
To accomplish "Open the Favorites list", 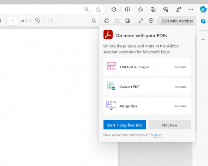I will pos(140,10).
